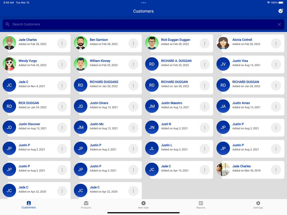The image size is (287, 215).
Task: Select Justin Discover name text
Action: [29, 124]
